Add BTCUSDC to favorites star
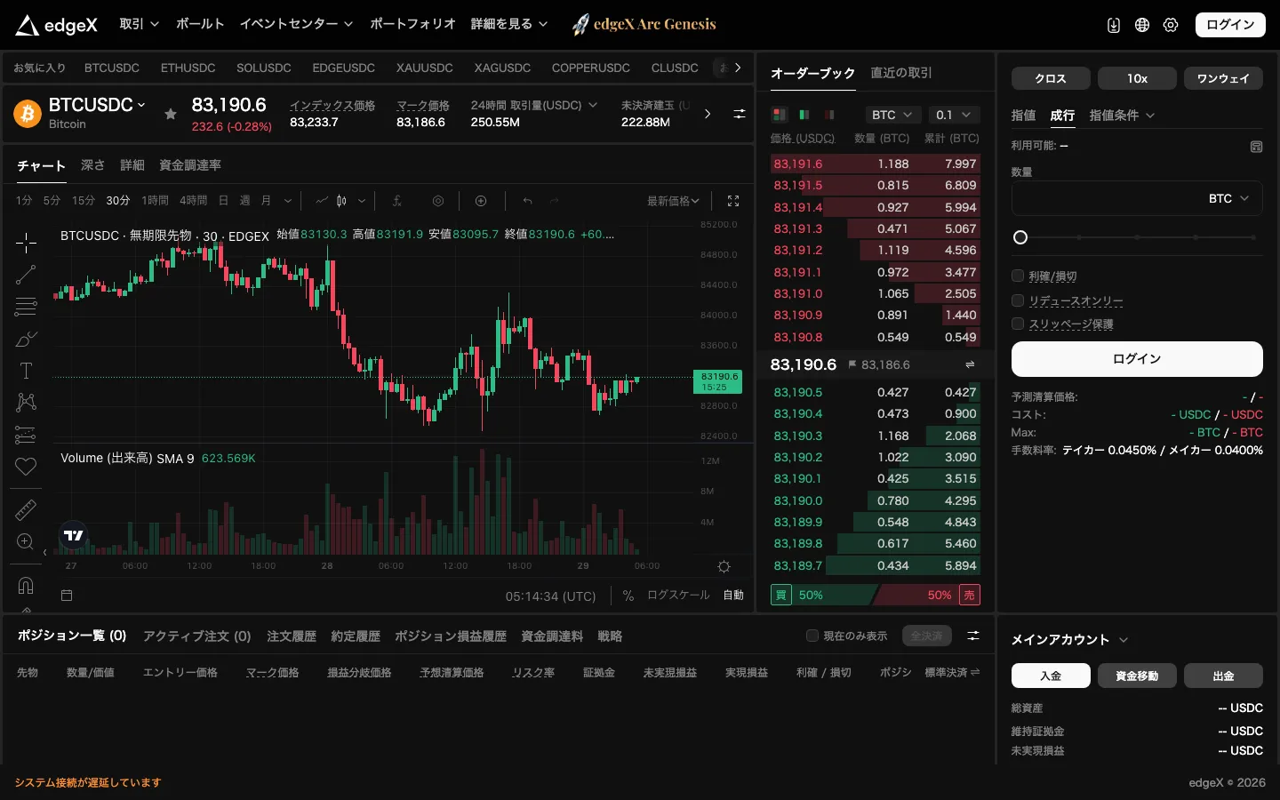This screenshot has width=1280, height=800. click(171, 114)
